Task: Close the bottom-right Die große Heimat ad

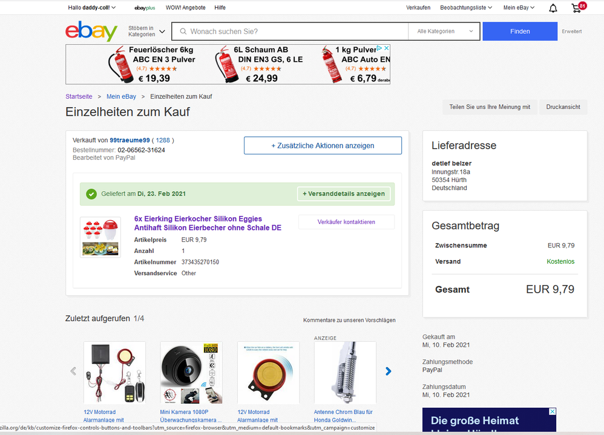Action: coord(551,412)
